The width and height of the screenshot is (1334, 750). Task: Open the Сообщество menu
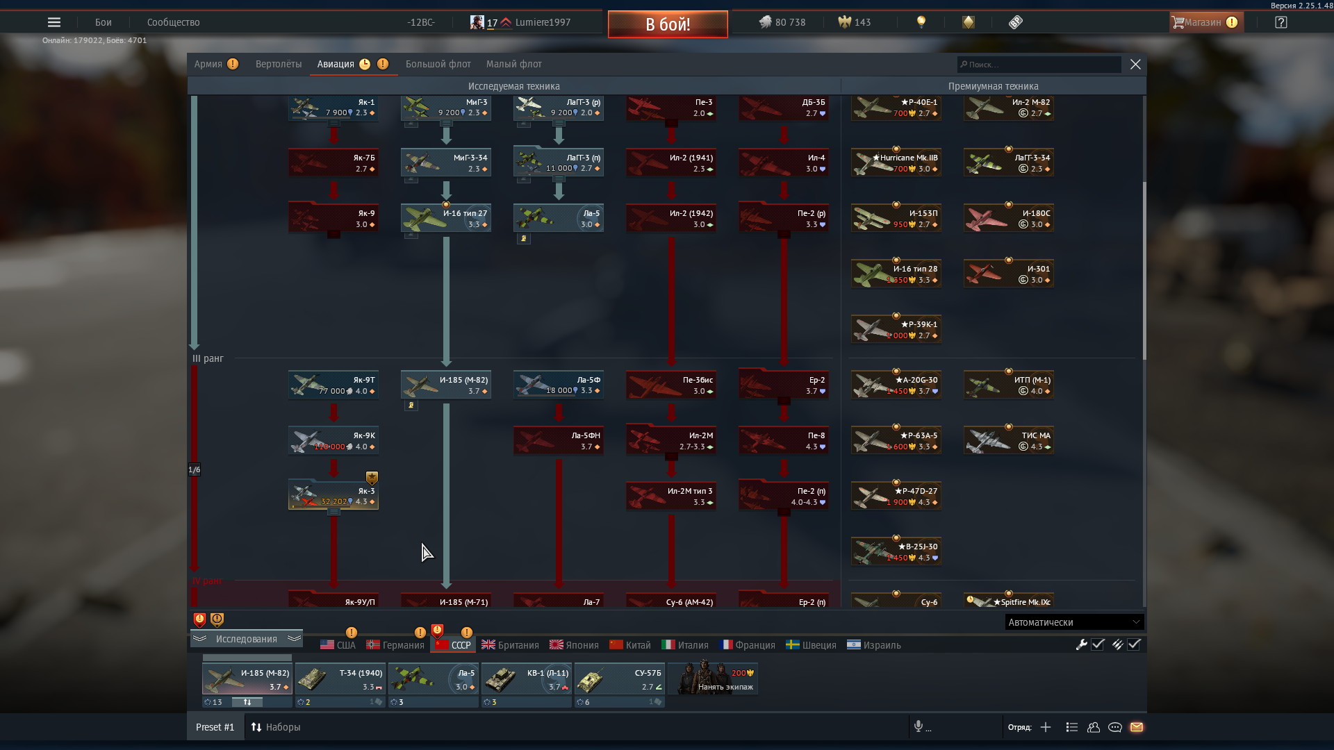click(174, 22)
